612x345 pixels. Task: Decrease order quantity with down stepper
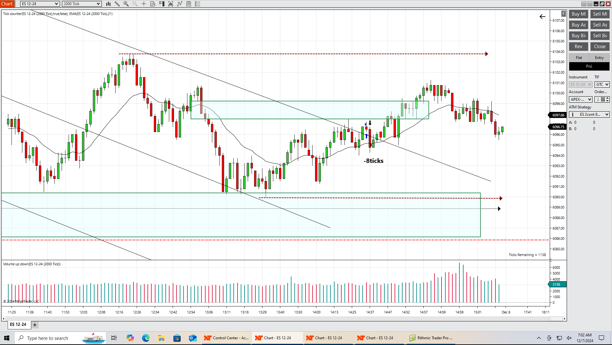(608, 101)
